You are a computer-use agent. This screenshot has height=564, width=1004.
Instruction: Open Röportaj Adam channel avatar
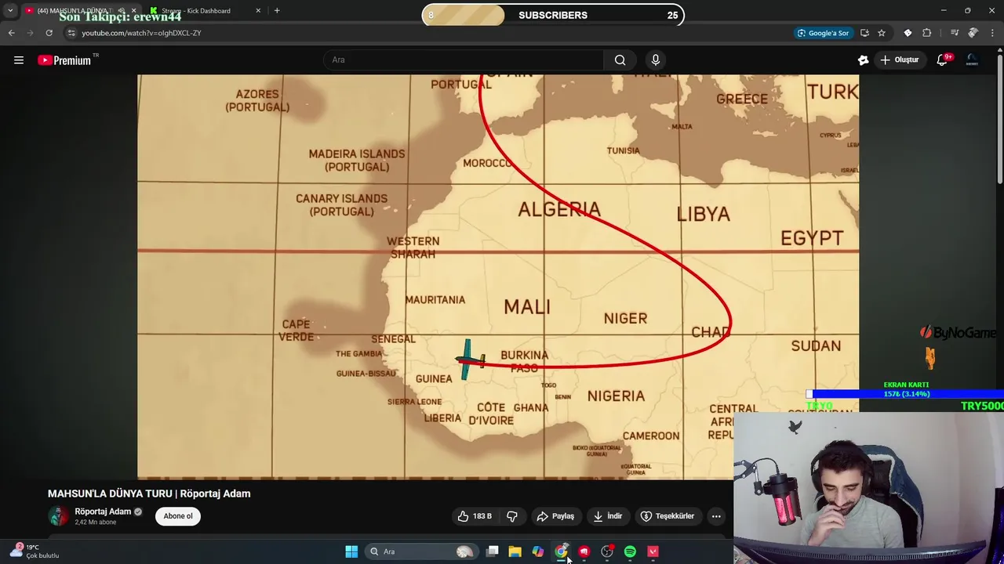[58, 516]
